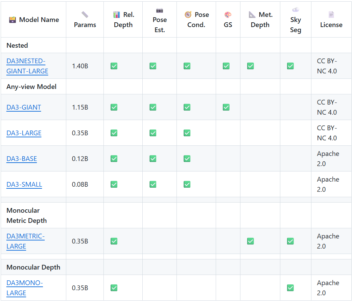This screenshot has width=352, height=302.
Task: Click the Pose Est. checkmark for DA3-SMALL
Action: 153,184
